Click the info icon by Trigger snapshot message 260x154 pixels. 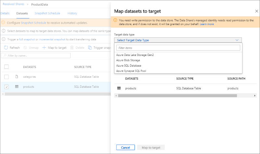[4, 39]
